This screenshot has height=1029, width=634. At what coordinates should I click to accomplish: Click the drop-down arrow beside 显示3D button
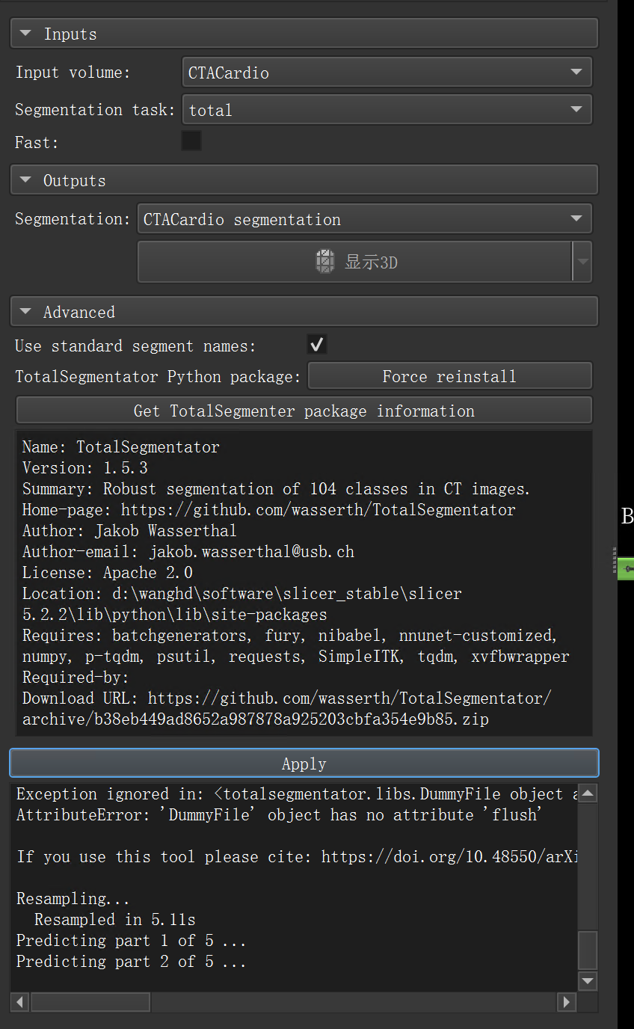click(x=583, y=261)
